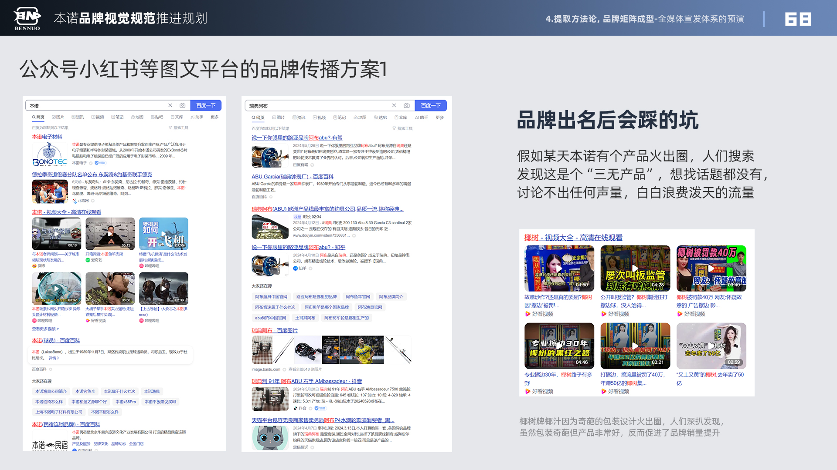837x470 pixels.
Task: Click camera icon in 瑞典阿布 search bar
Action: 407,105
